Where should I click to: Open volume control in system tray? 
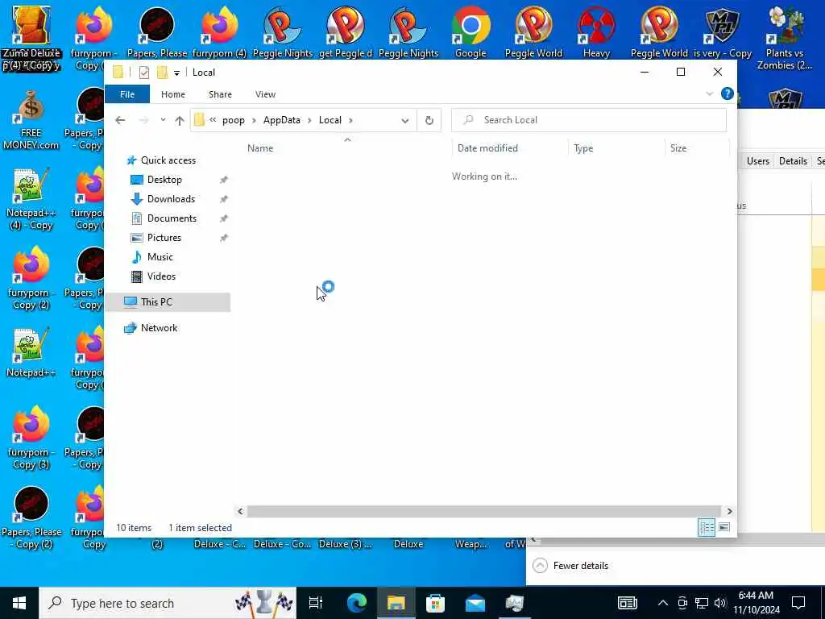719,603
